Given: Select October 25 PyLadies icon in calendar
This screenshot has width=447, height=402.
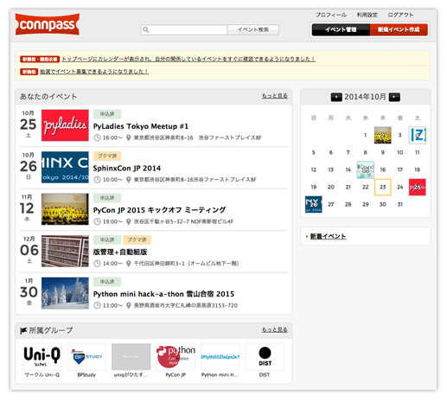Looking at the screenshot, I should tap(418, 187).
